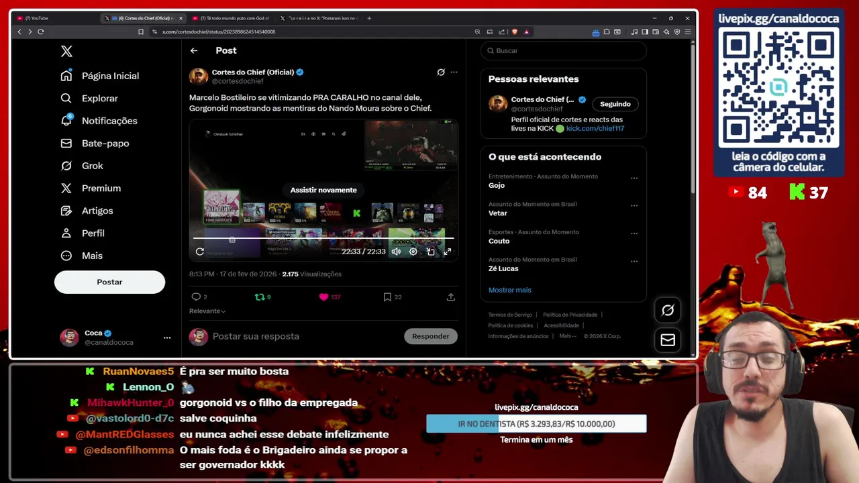Click the Brave Shields lion icon
Viewport: 859px width, 483px height.
coord(515,32)
